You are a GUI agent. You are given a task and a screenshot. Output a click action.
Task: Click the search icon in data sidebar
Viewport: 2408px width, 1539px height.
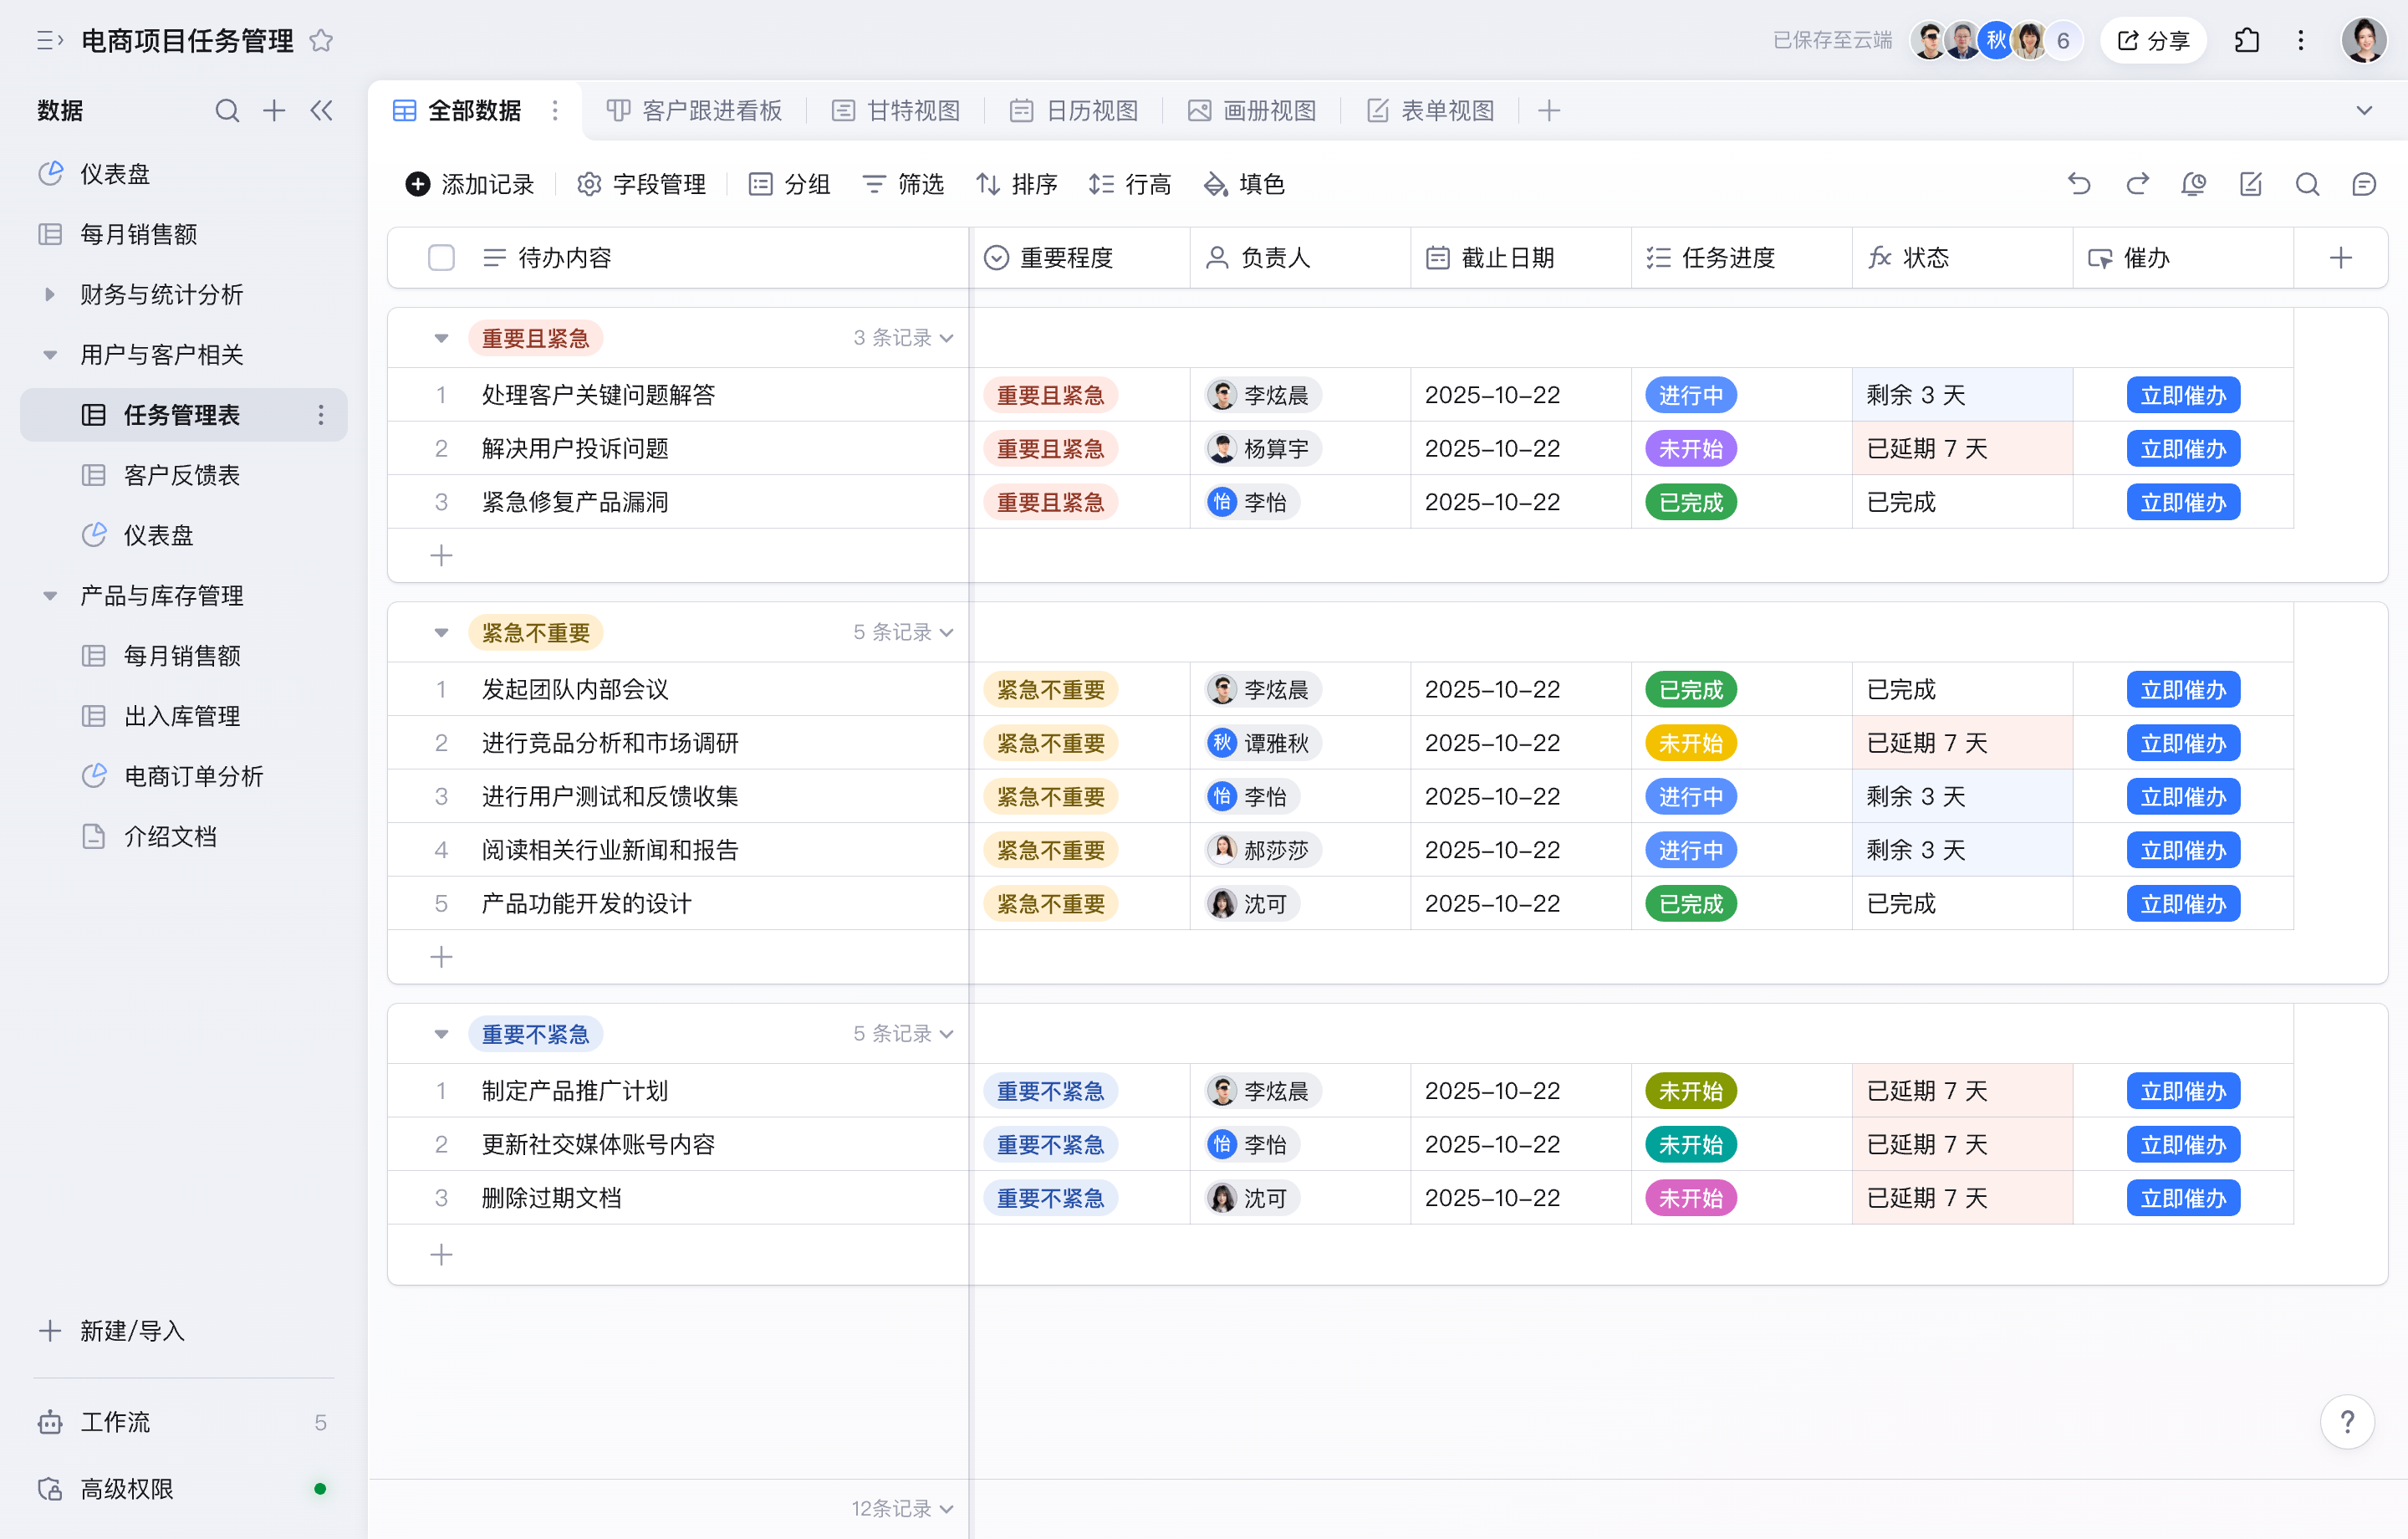(x=227, y=110)
